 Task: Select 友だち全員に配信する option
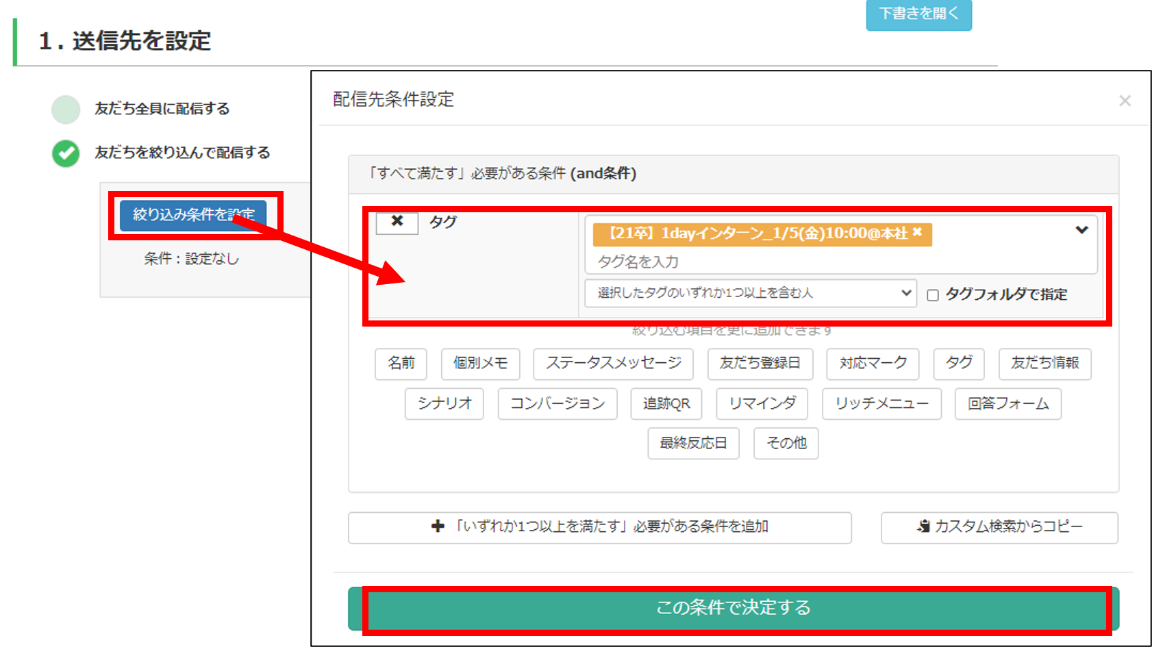(x=66, y=110)
